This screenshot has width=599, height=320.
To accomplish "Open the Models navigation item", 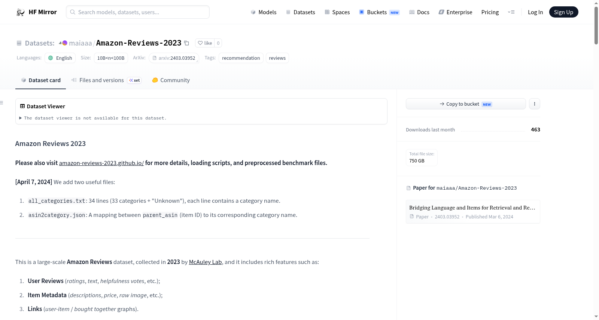I will 264,12.
